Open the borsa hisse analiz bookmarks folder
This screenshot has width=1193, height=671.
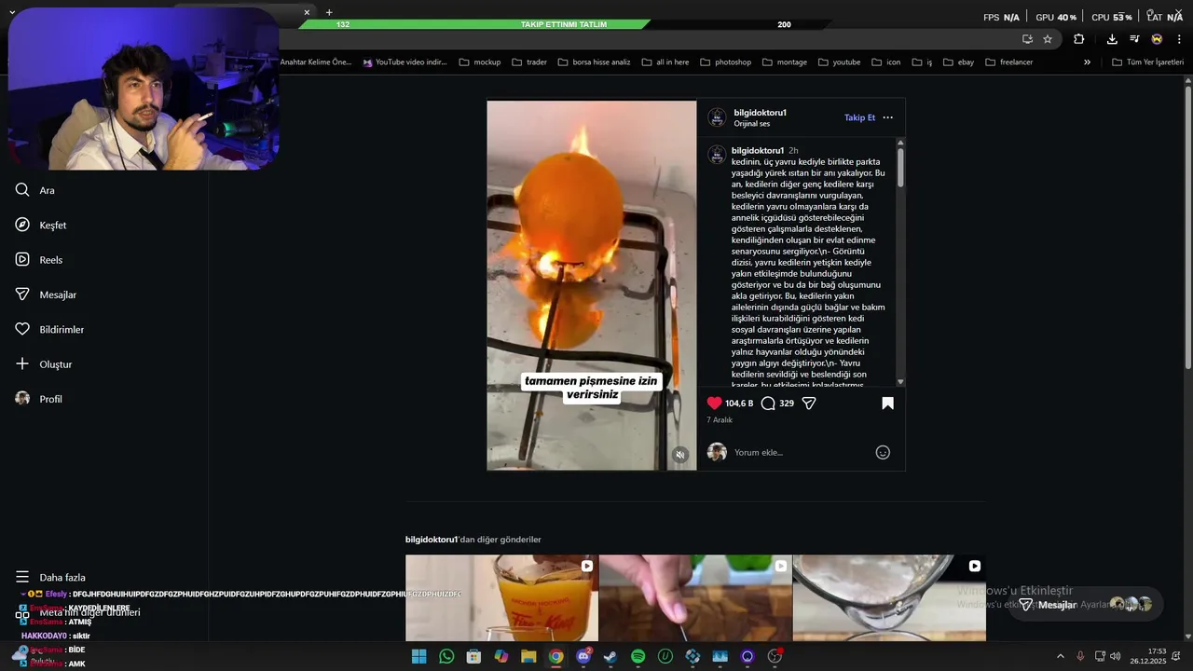(594, 62)
